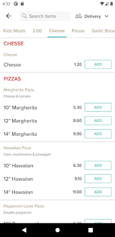This screenshot has width=115, height=237.
Task: Add 10" Margherita to order
Action: coord(98,107)
